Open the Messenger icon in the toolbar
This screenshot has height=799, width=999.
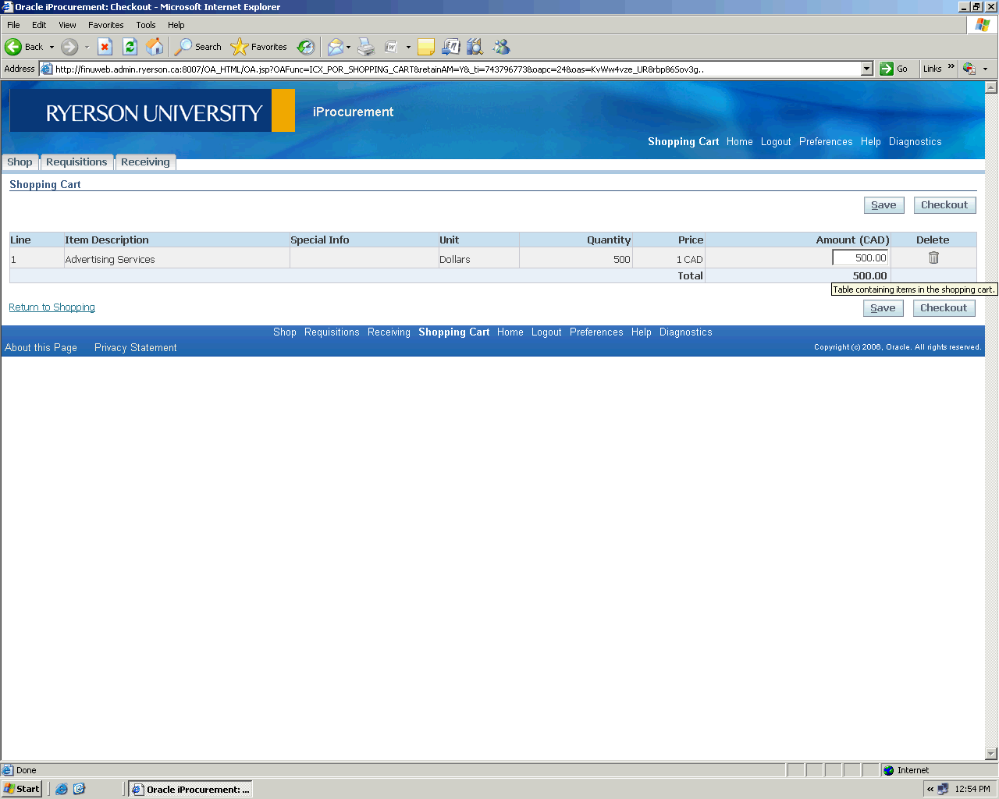click(501, 47)
